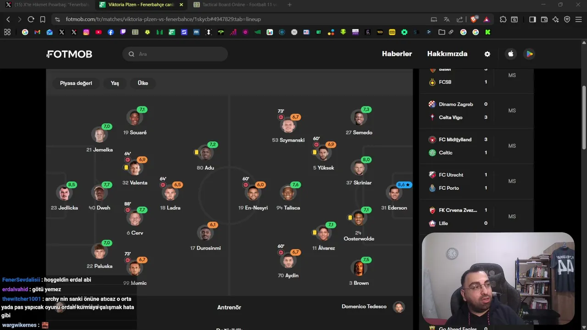
Task: Switch to the X Hikmet Pınarbaşı tab
Action: 47,5
